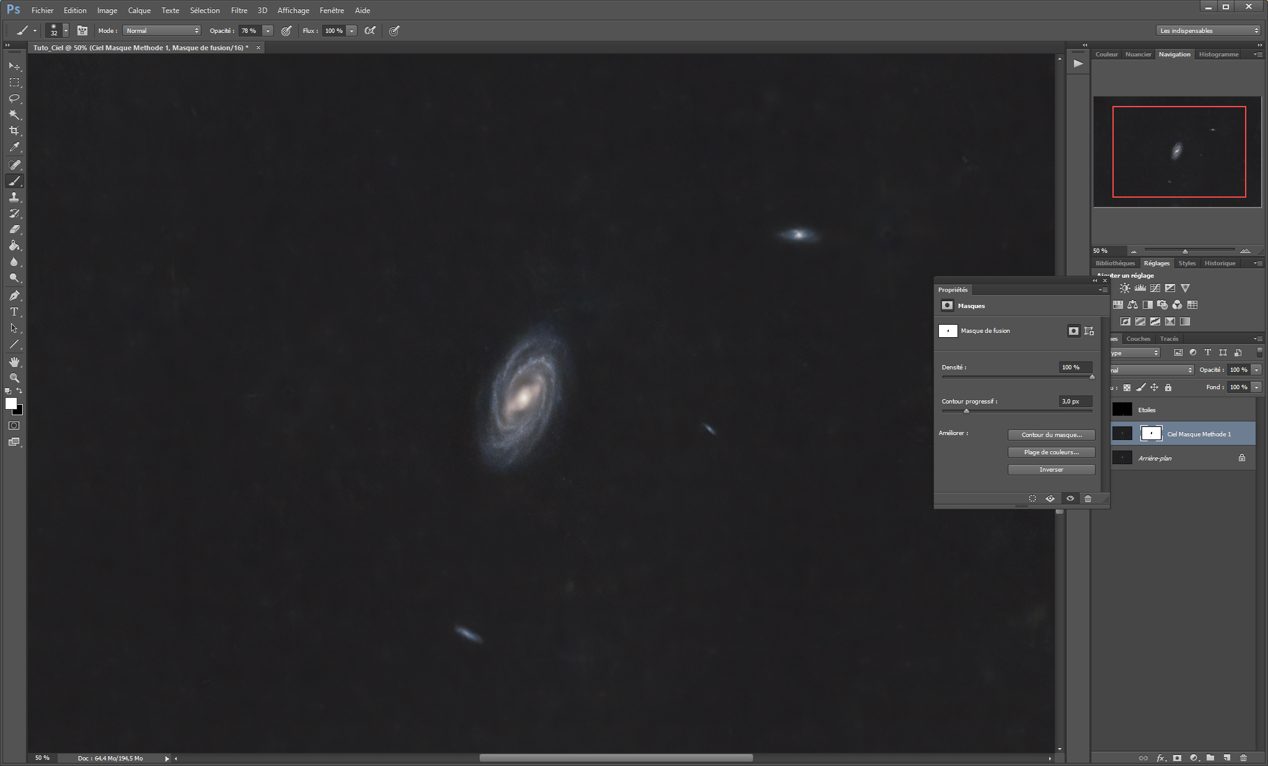Image resolution: width=1268 pixels, height=766 pixels.
Task: Select the Hand tool
Action: (14, 362)
